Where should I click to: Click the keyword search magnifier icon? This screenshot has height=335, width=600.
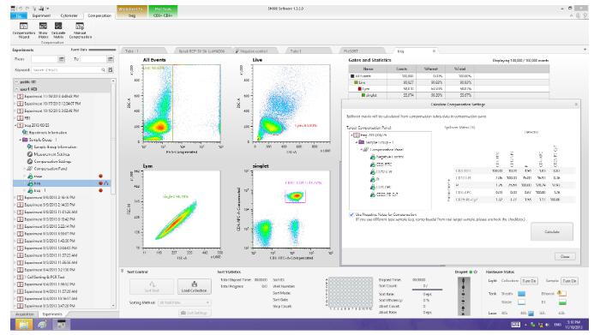pyautogui.click(x=104, y=70)
